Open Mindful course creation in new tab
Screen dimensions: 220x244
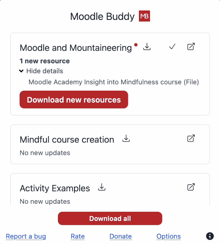(191, 139)
